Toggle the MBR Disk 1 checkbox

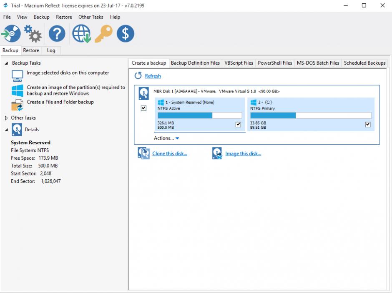click(x=143, y=108)
